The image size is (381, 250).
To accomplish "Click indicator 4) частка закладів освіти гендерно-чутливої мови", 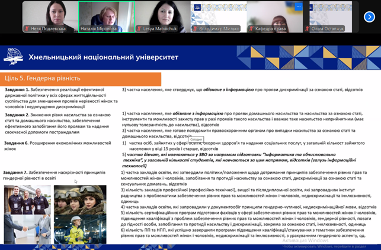I will [x=249, y=207].
